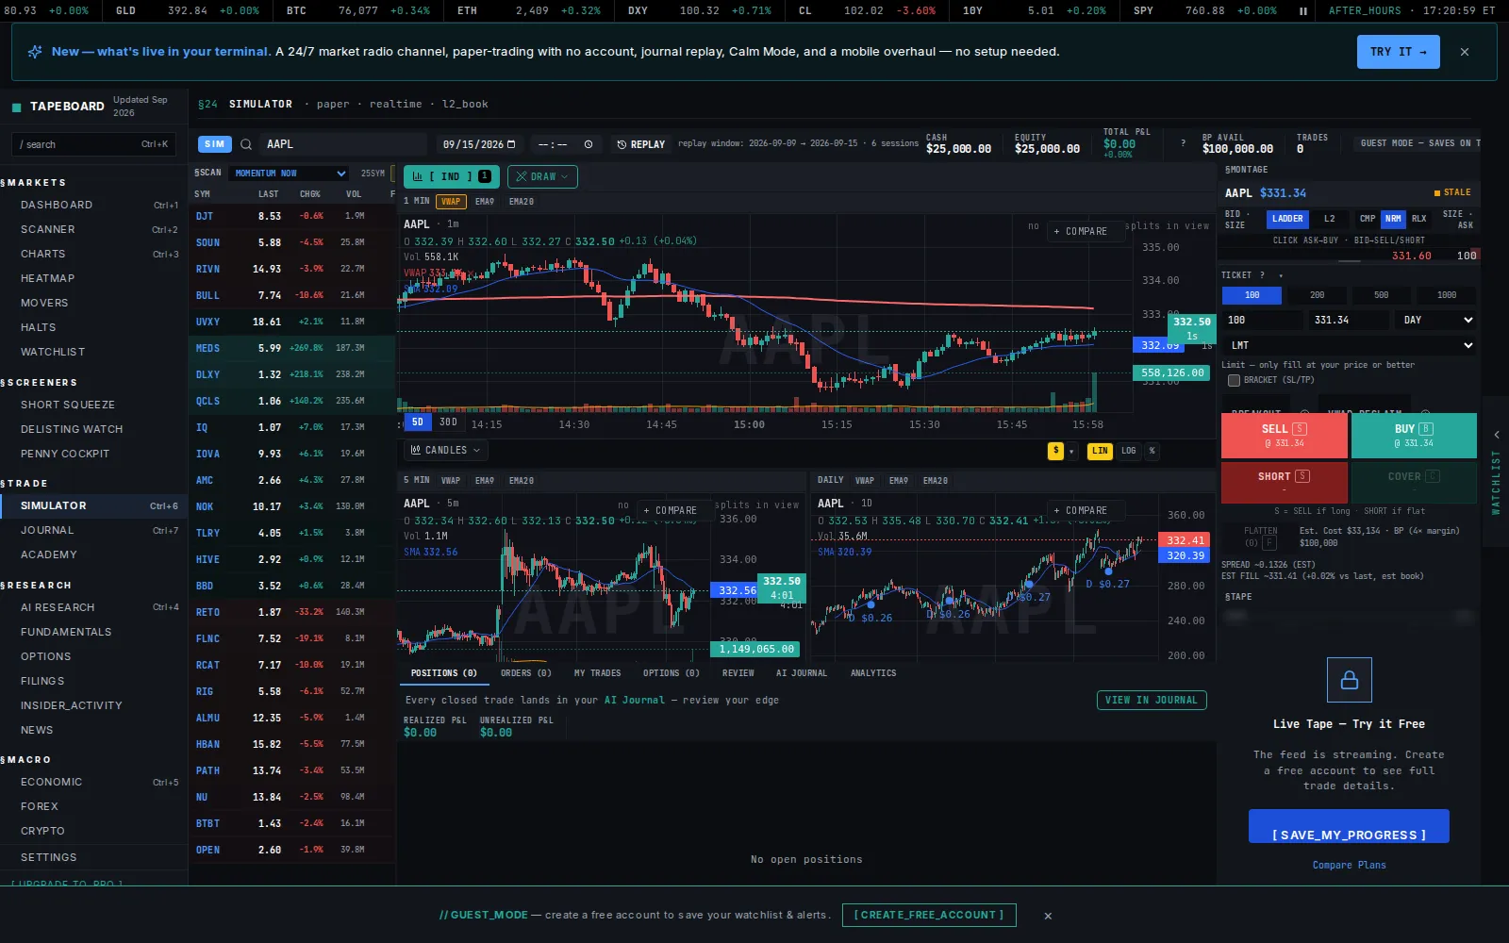
Task: Open the CANDLES chart type dropdown
Action: tap(445, 451)
